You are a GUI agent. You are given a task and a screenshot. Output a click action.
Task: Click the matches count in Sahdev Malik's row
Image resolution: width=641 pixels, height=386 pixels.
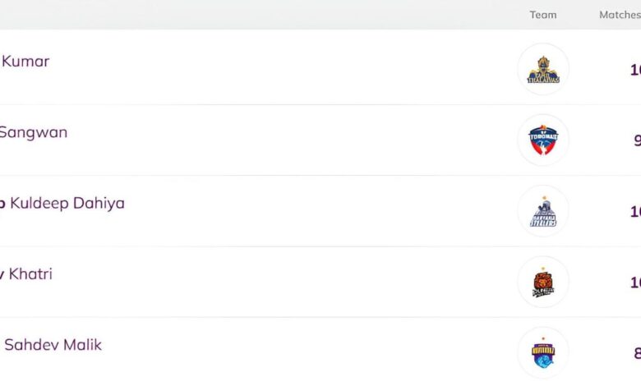coord(637,353)
